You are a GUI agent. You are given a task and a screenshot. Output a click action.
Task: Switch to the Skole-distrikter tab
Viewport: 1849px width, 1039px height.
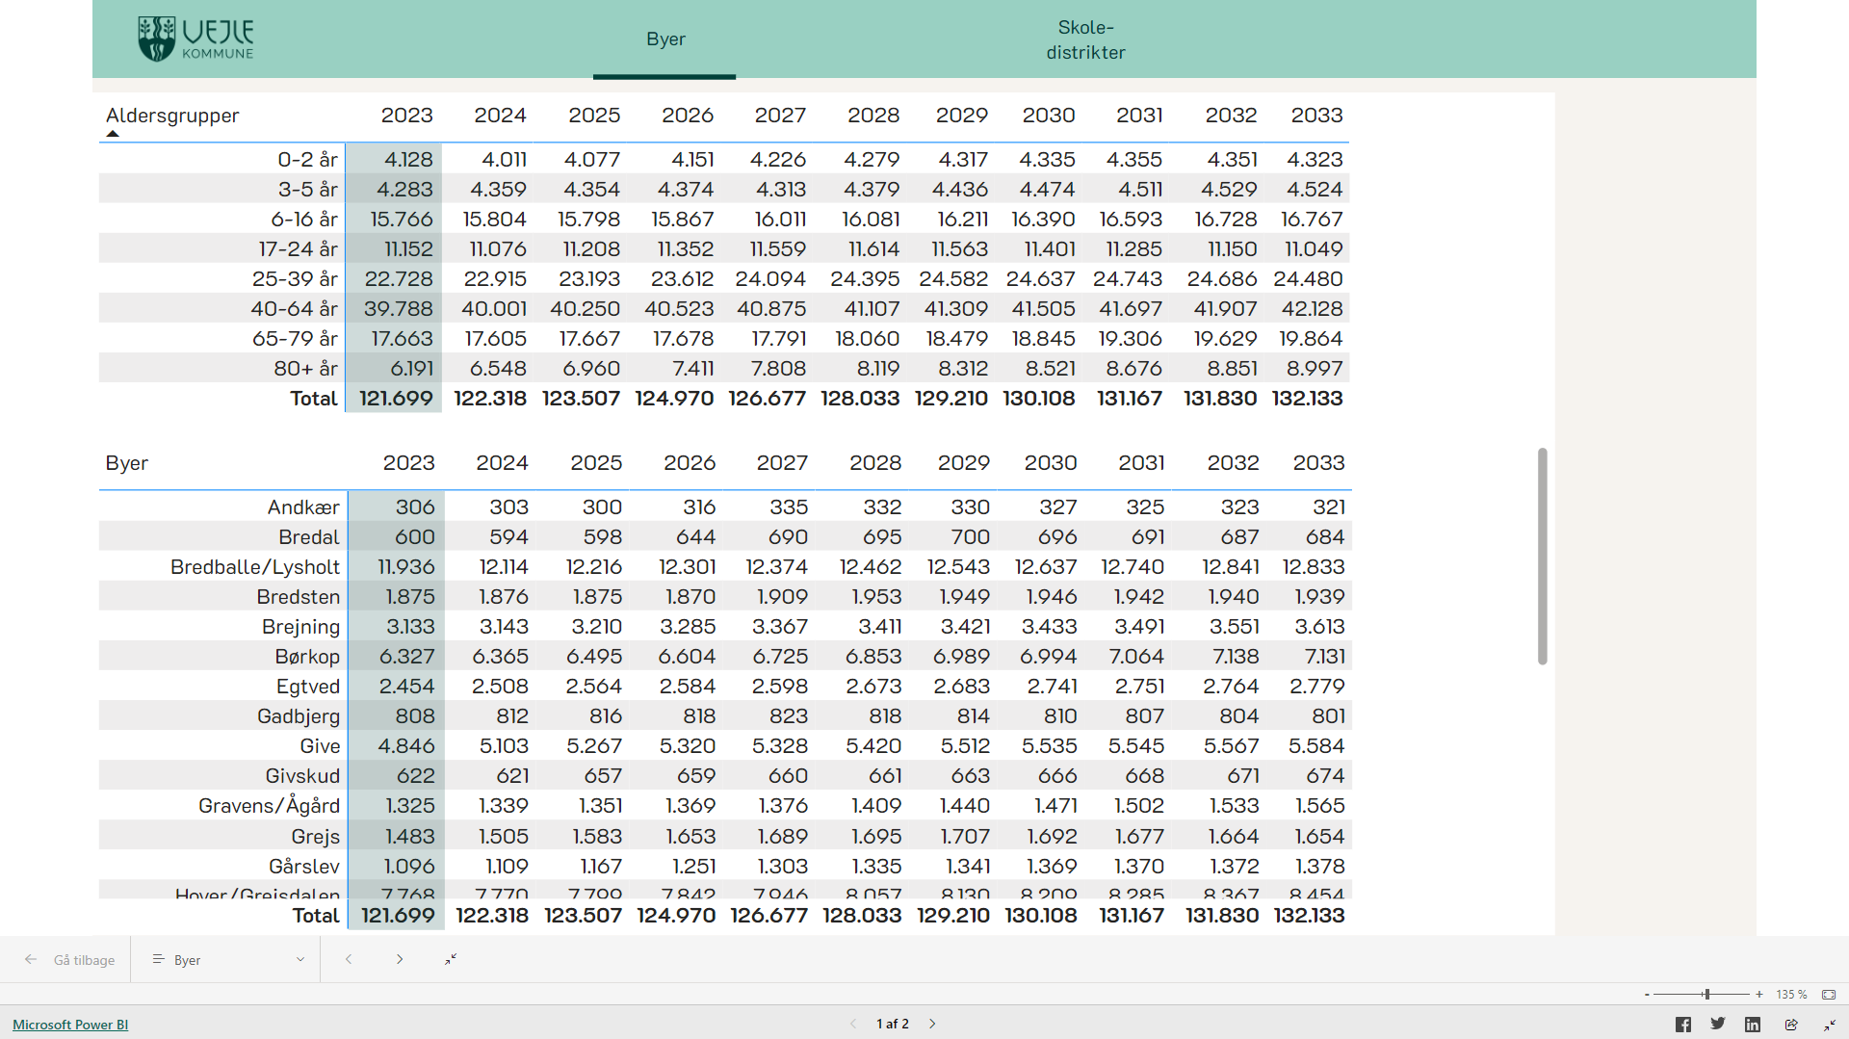click(1085, 39)
